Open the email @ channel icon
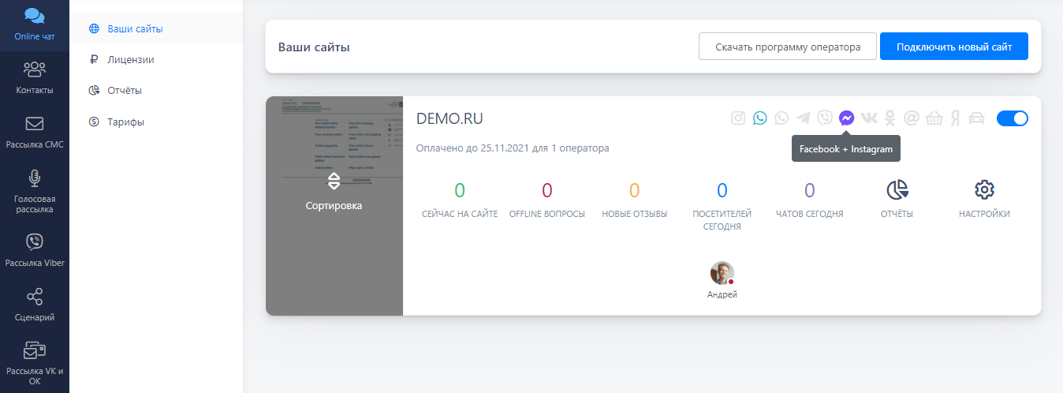This screenshot has height=393, width=1063. (x=912, y=118)
